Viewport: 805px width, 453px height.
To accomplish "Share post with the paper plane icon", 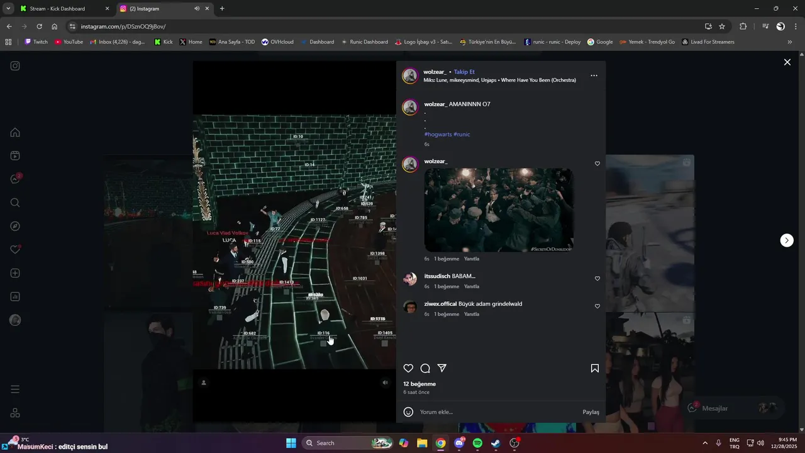I will click(x=442, y=368).
